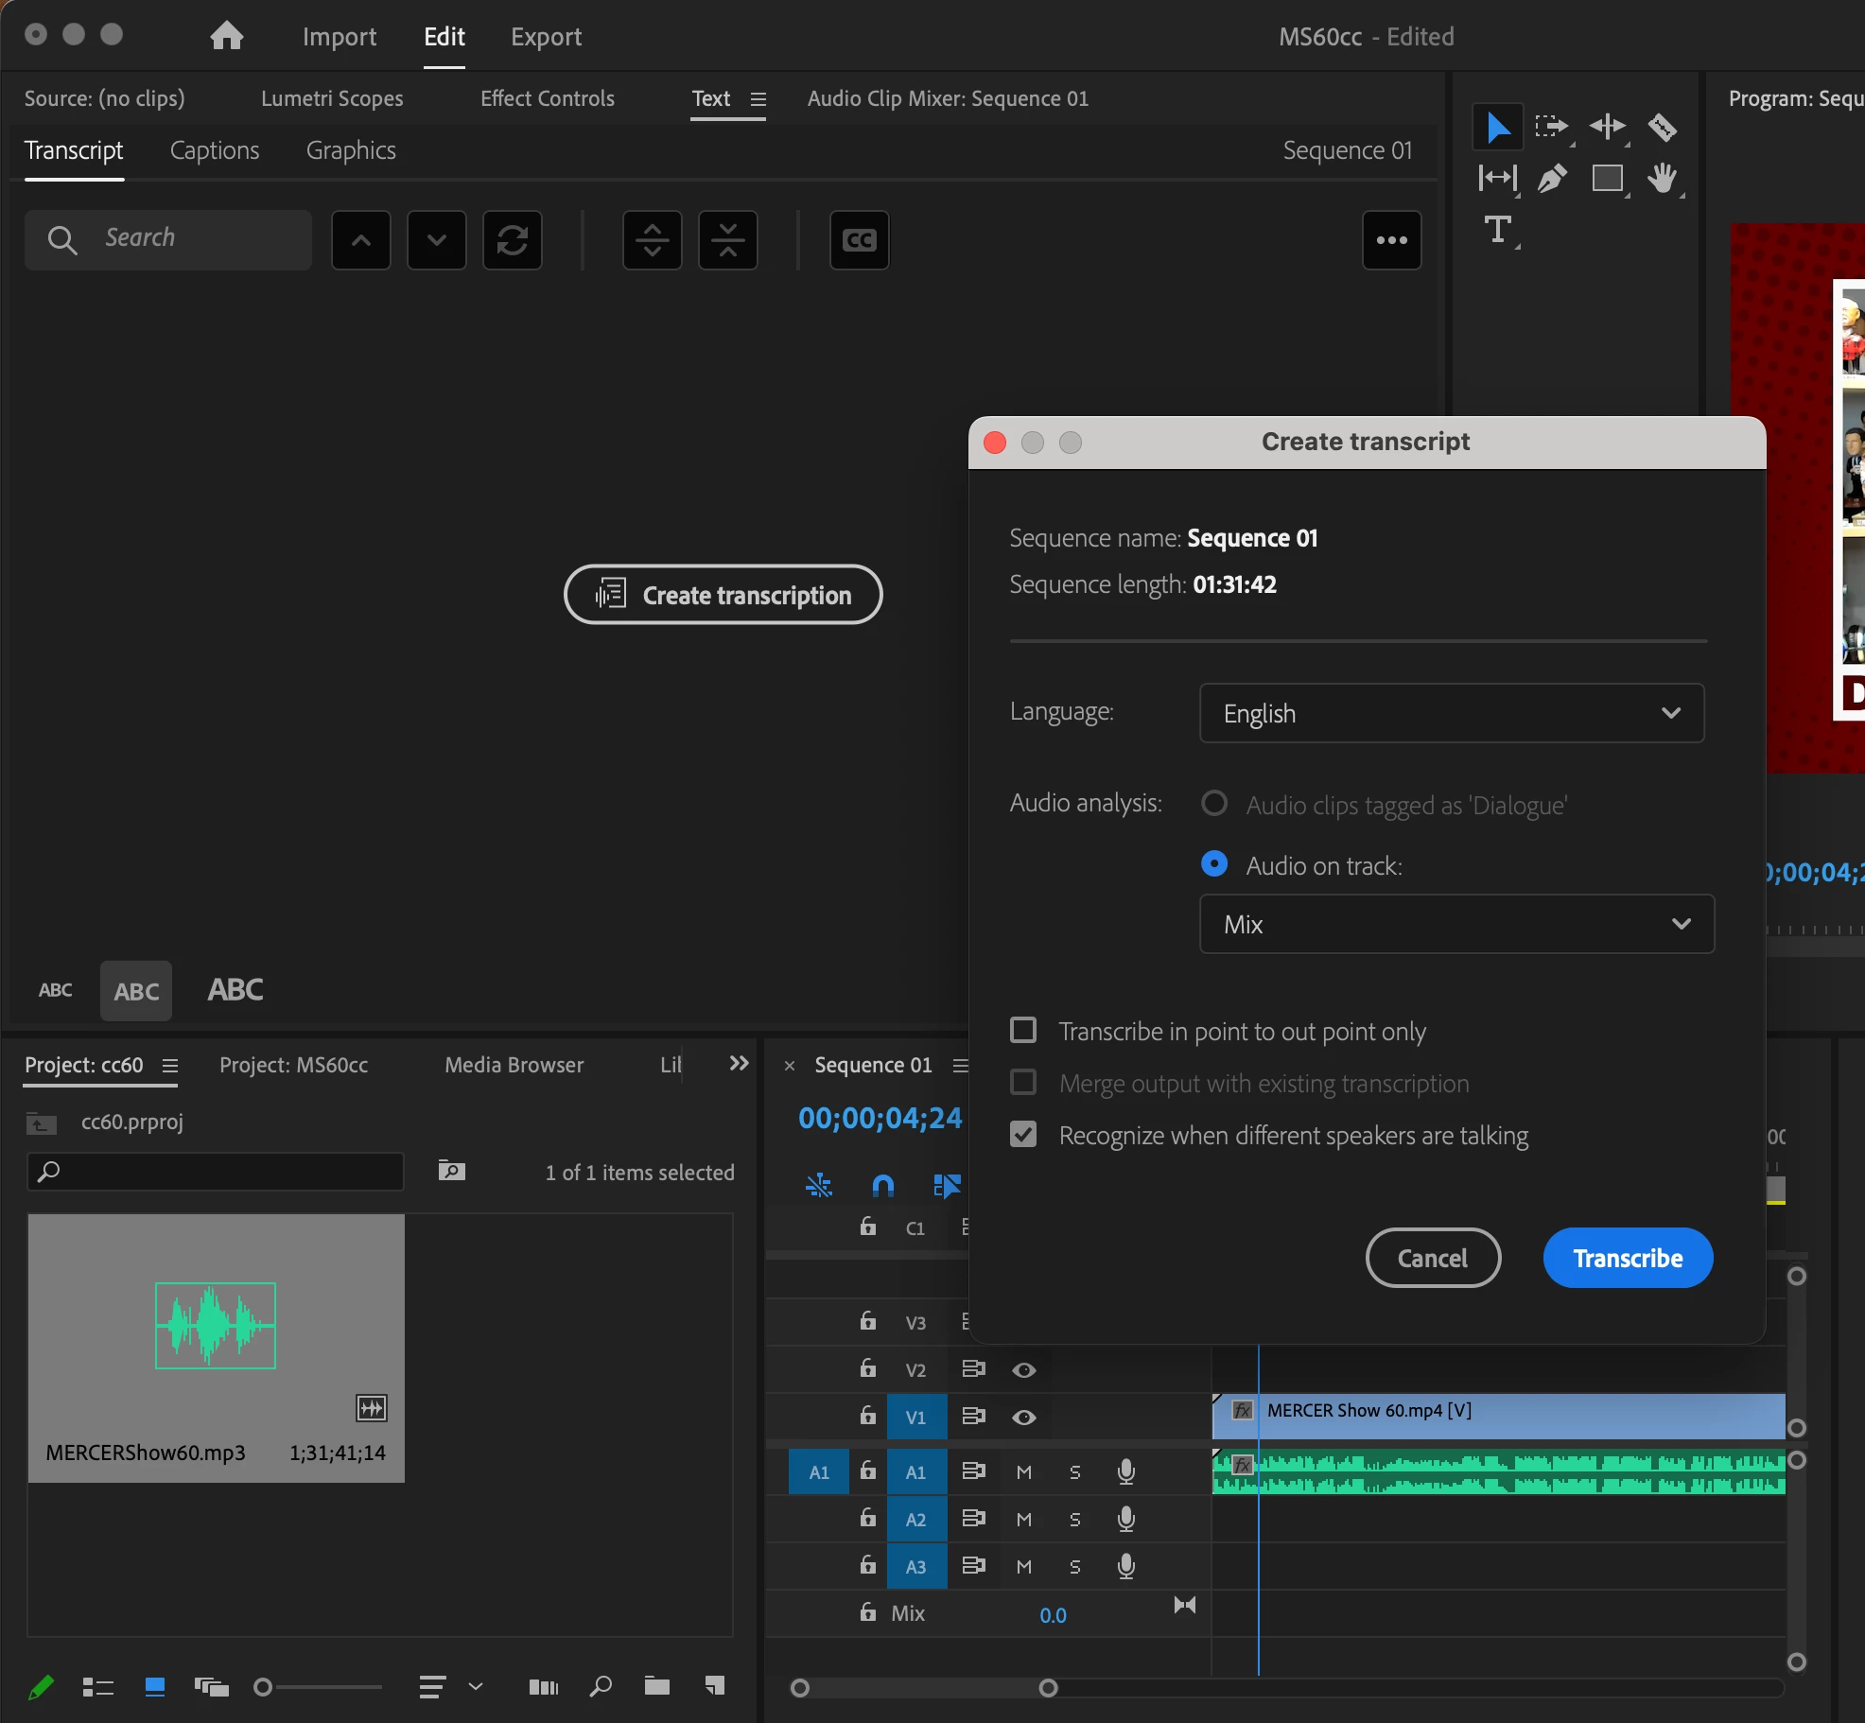Click the Create captions CC icon
Screen dimensions: 1865x1723
click(x=859, y=240)
